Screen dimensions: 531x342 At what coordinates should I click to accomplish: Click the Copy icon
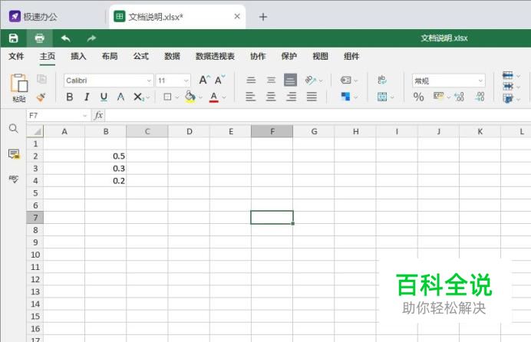[x=41, y=79]
